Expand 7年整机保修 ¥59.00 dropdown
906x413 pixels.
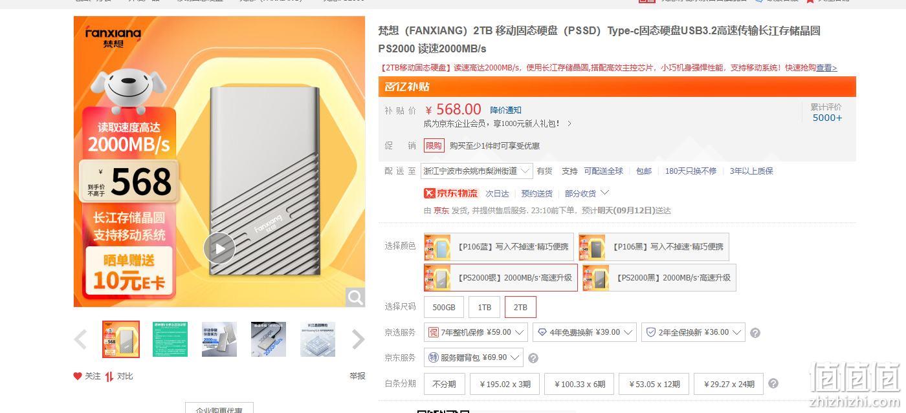[x=476, y=332]
